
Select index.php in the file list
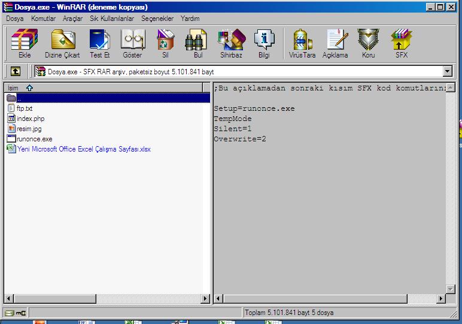click(x=31, y=119)
